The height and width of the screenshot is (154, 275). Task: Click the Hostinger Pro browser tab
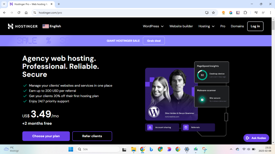[31, 4]
